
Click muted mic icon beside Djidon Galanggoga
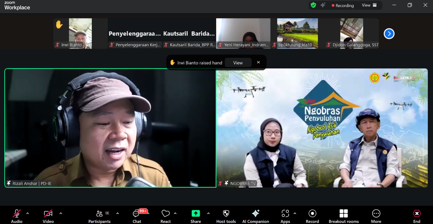(329, 45)
